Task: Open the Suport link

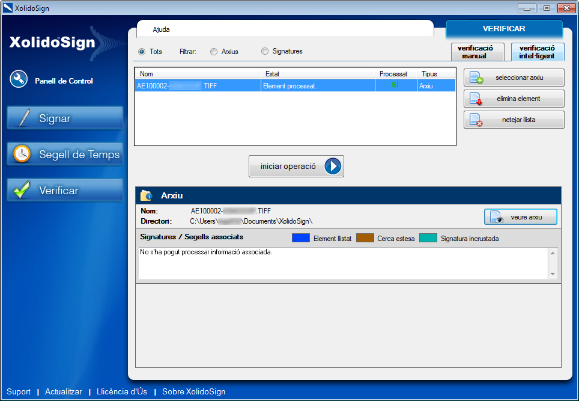Action: 19,392
